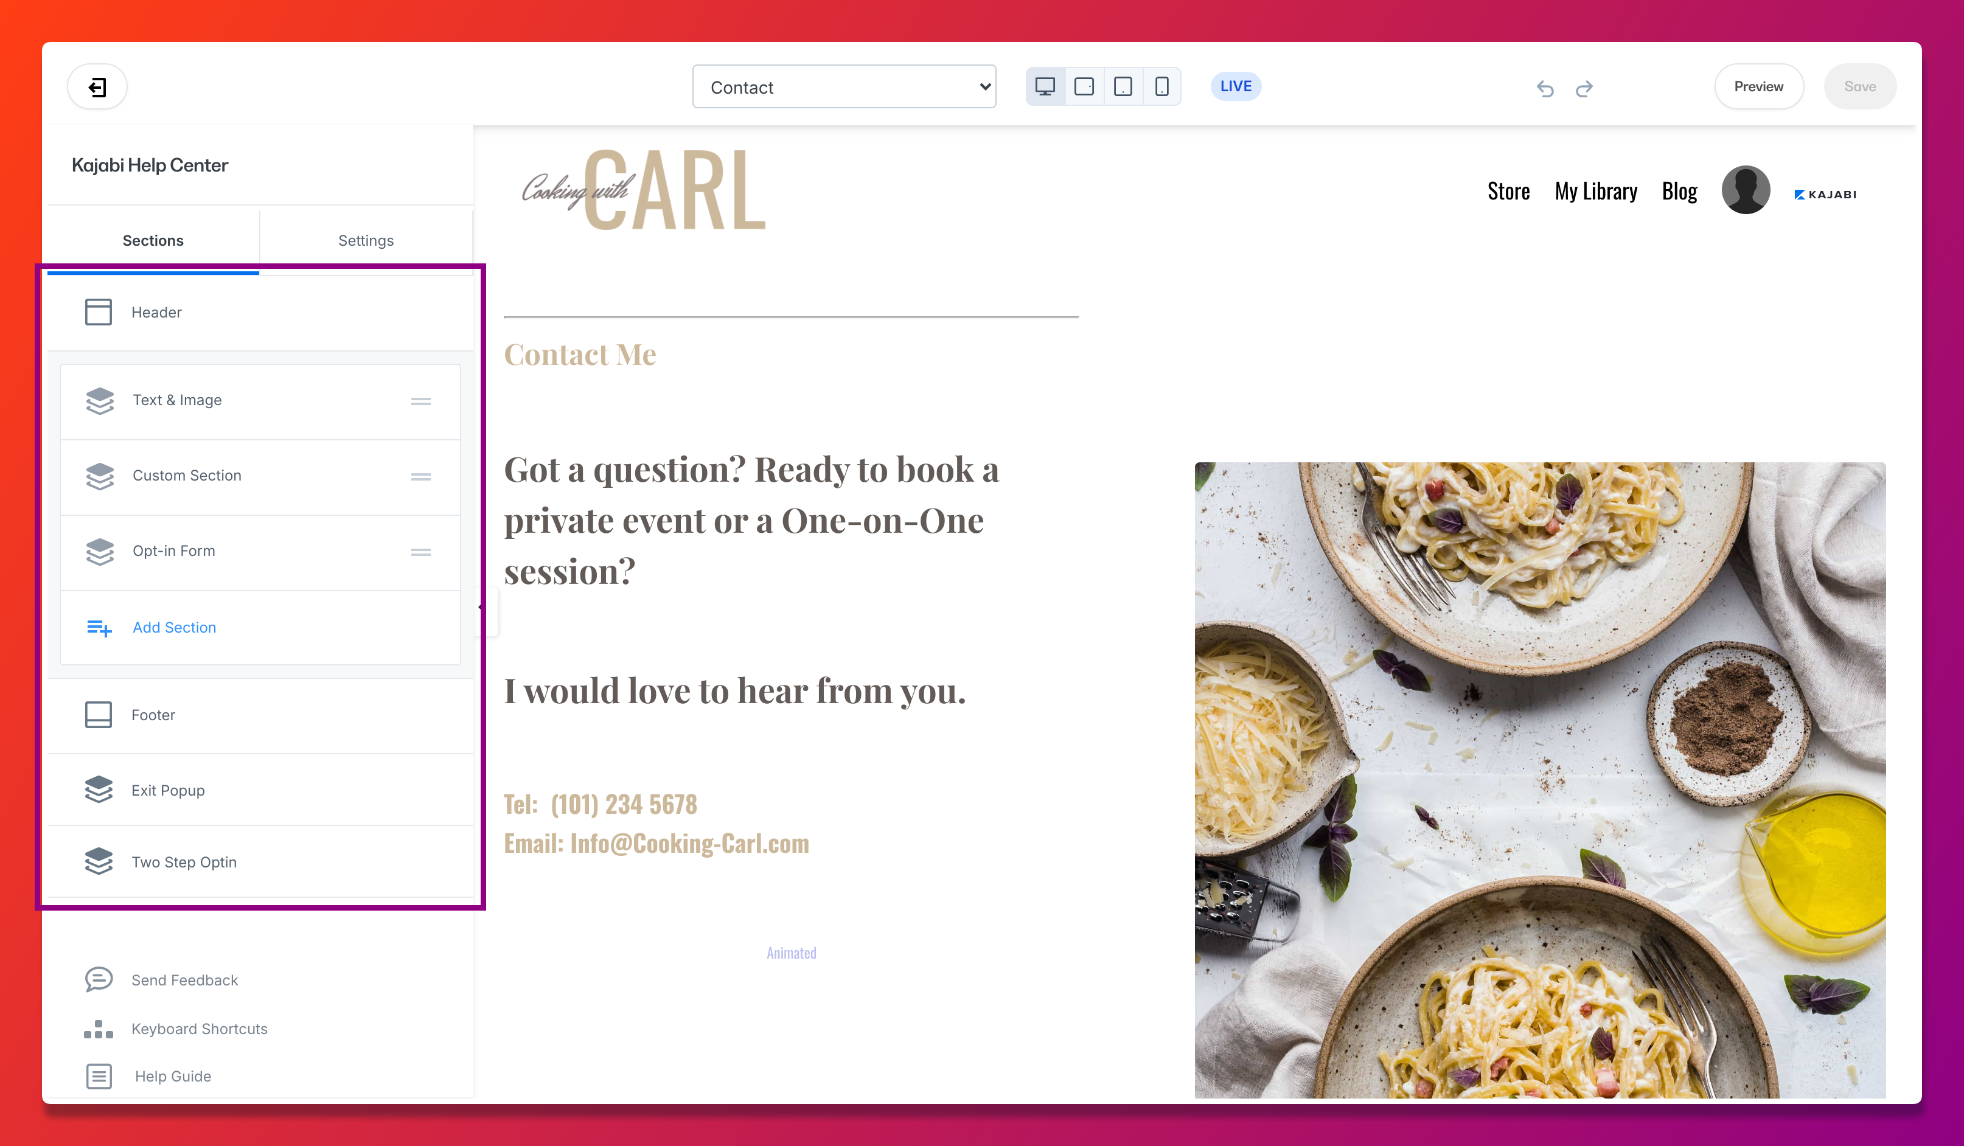The image size is (1964, 1146).
Task: Click the pasta dishes photo
Action: click(x=1540, y=780)
